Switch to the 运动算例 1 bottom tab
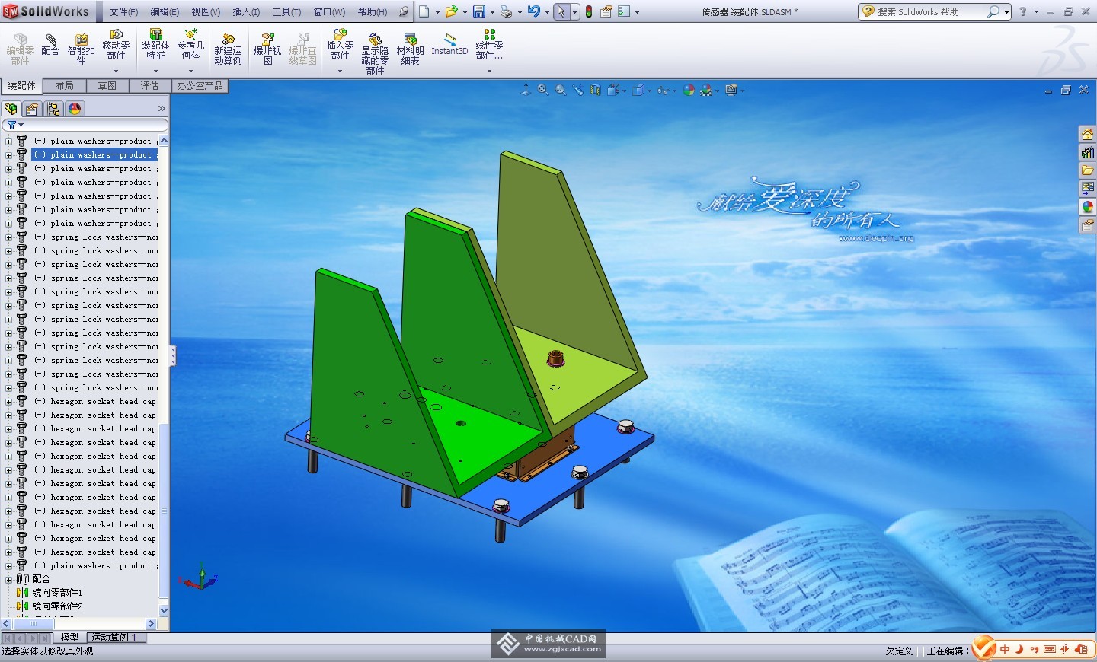Screen dimensions: 1097x662 click(x=115, y=638)
